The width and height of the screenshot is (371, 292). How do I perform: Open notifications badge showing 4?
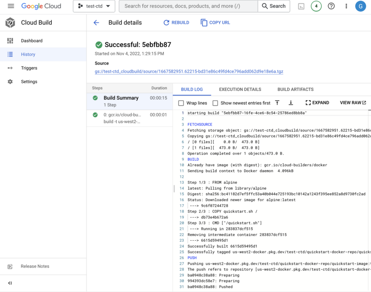[x=316, y=6]
